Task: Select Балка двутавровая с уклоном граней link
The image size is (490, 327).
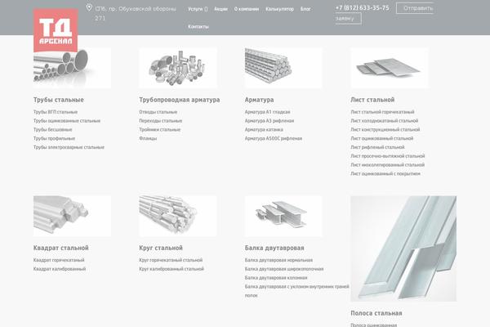Action: tap(297, 291)
